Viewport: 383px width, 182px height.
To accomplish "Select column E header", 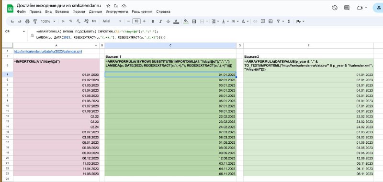I will pos(308,45).
